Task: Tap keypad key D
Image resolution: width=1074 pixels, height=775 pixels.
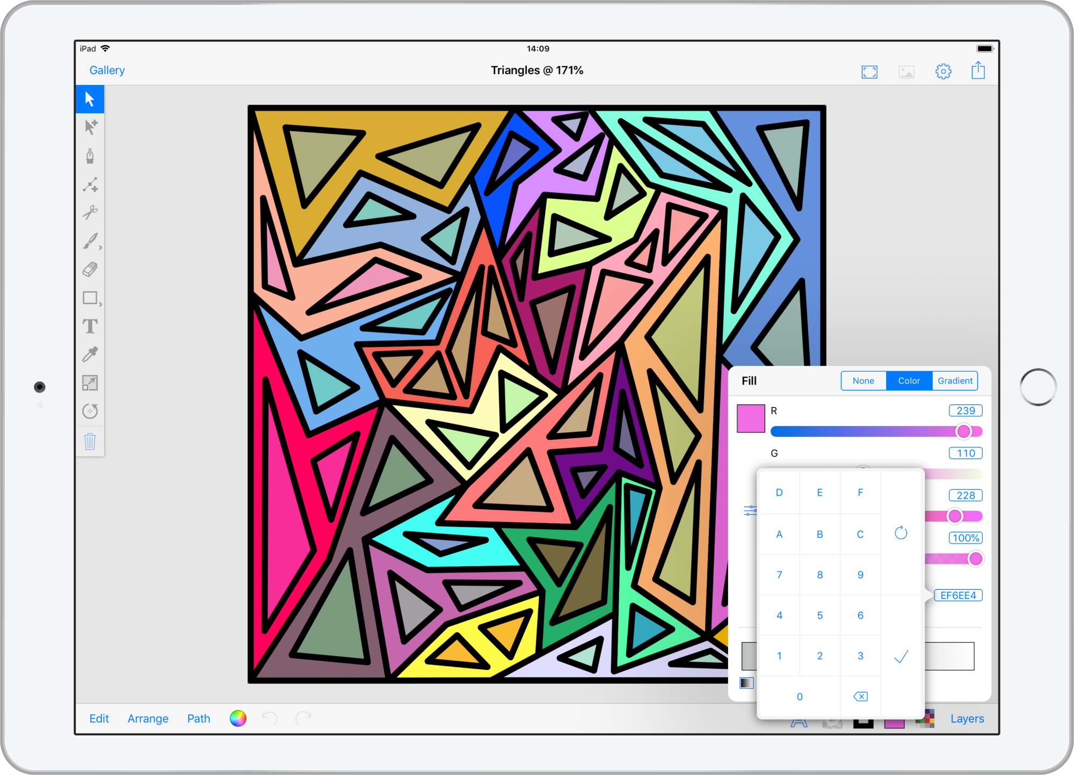Action: pyautogui.click(x=779, y=492)
